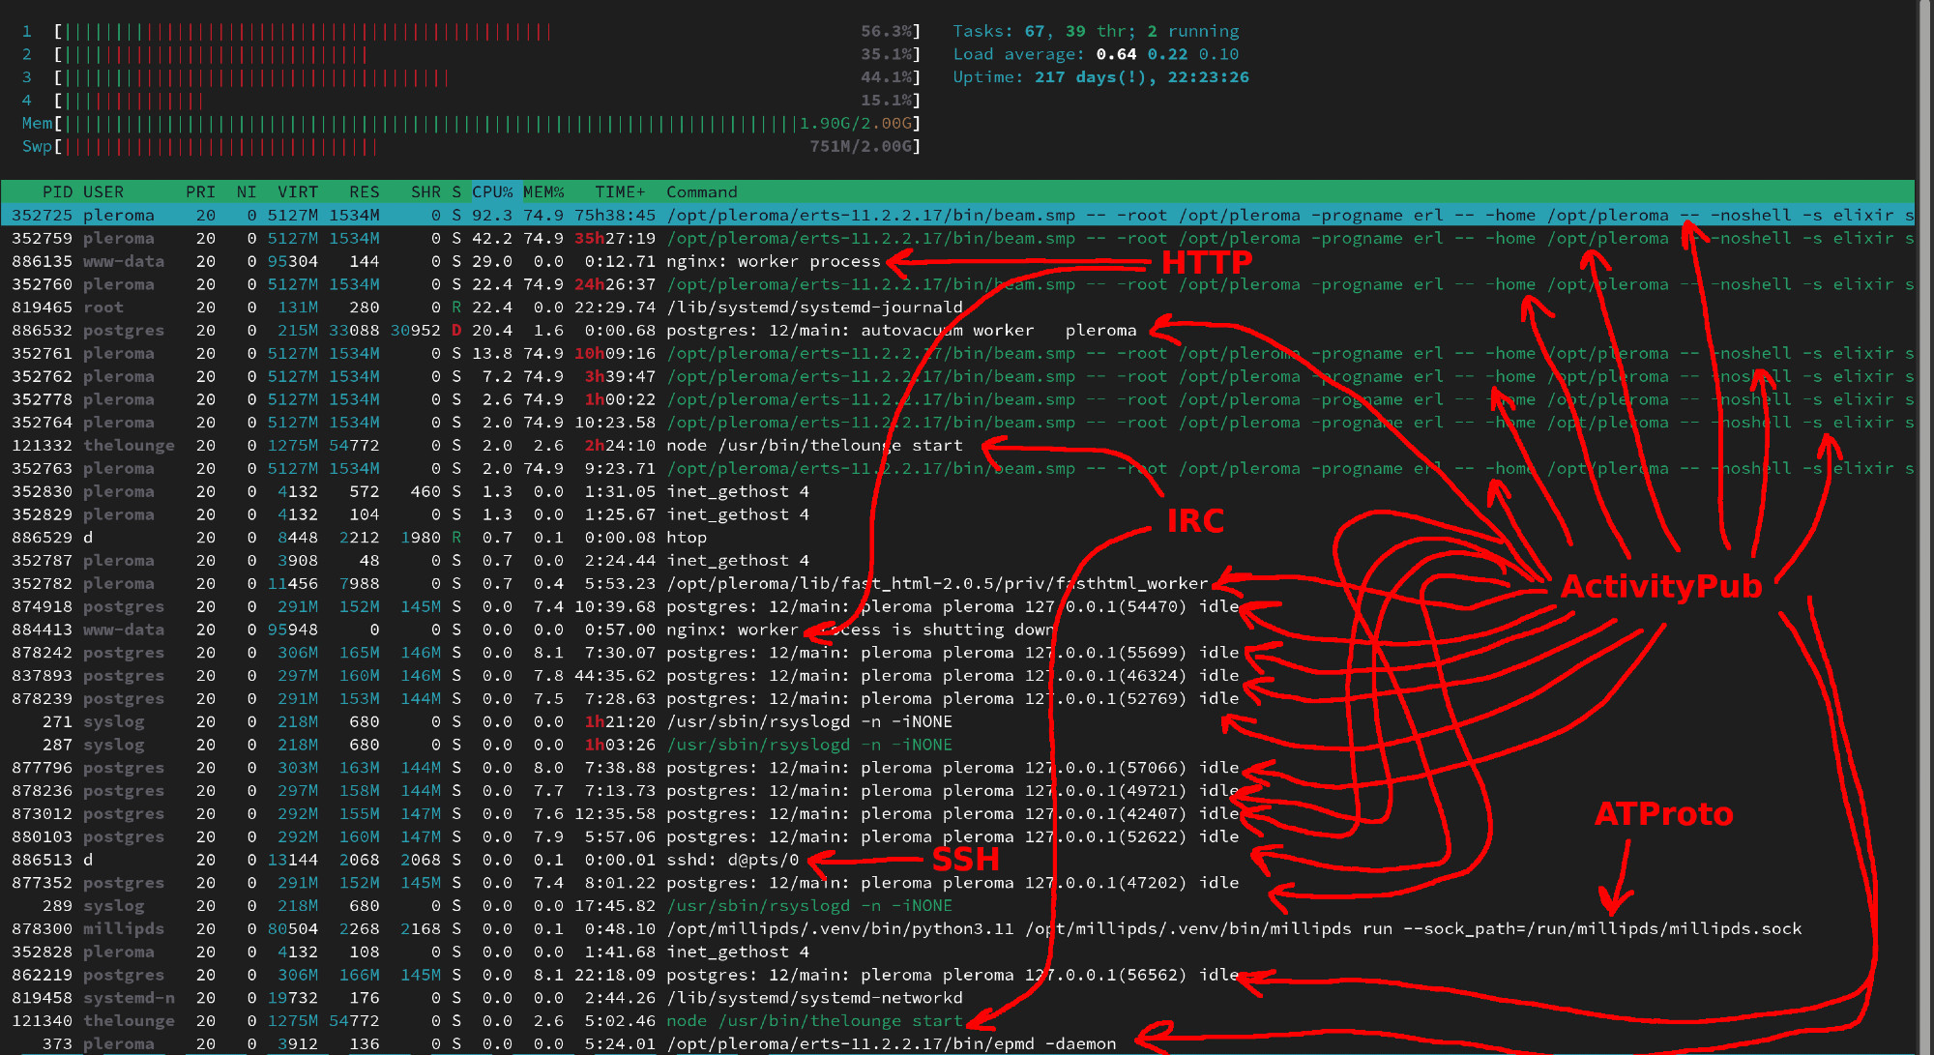Select postgres row PID 877352
This screenshot has height=1055, width=1934.
[957, 883]
